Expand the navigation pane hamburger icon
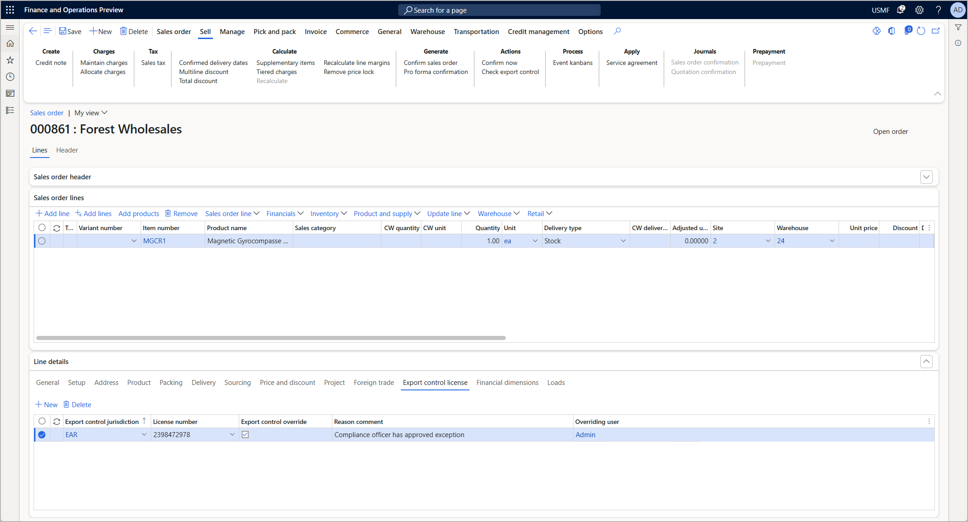The height and width of the screenshot is (522, 968). 10,27
